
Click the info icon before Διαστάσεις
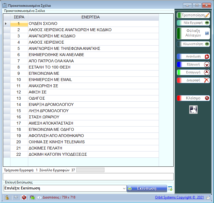click(40, 197)
